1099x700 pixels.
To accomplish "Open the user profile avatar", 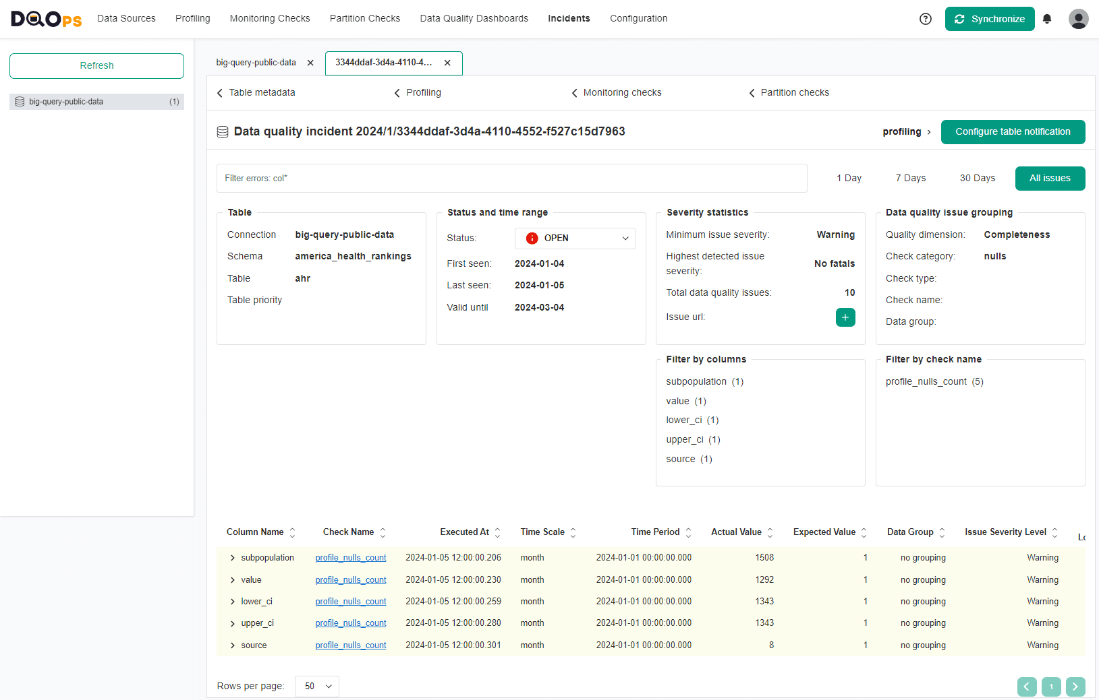I will point(1078,19).
